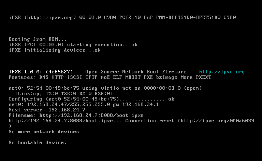Click the 'Next server: 192.168.24.7' text

pos(47,110)
